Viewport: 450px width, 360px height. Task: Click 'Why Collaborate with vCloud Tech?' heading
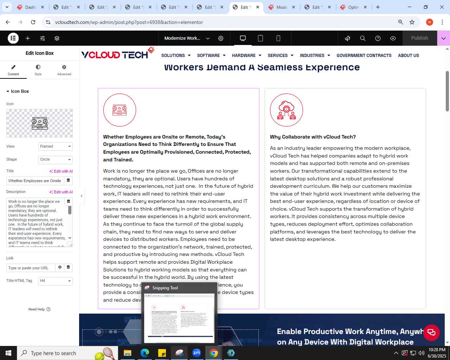coord(313,137)
